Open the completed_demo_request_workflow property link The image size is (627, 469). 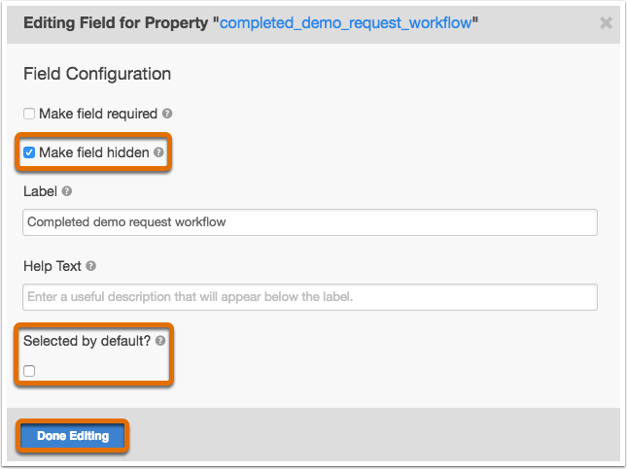(x=345, y=22)
